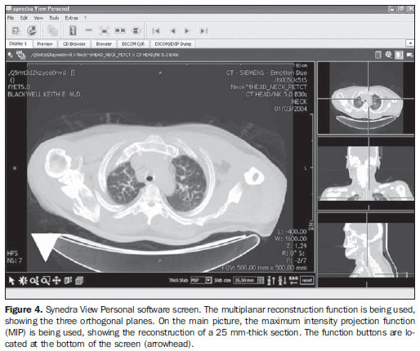Click the CT - SIEMENS - Emotion Duo text
Viewport: 420px width, 351px height.
[x=266, y=73]
